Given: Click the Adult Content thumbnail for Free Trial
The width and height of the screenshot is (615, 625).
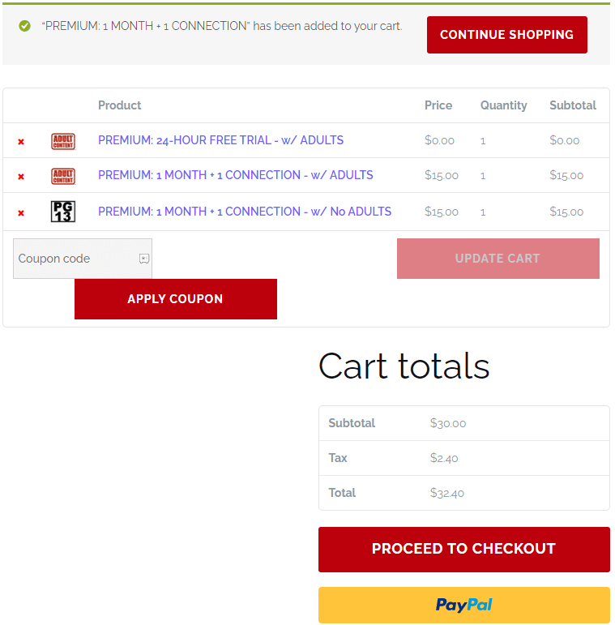Looking at the screenshot, I should [x=63, y=141].
